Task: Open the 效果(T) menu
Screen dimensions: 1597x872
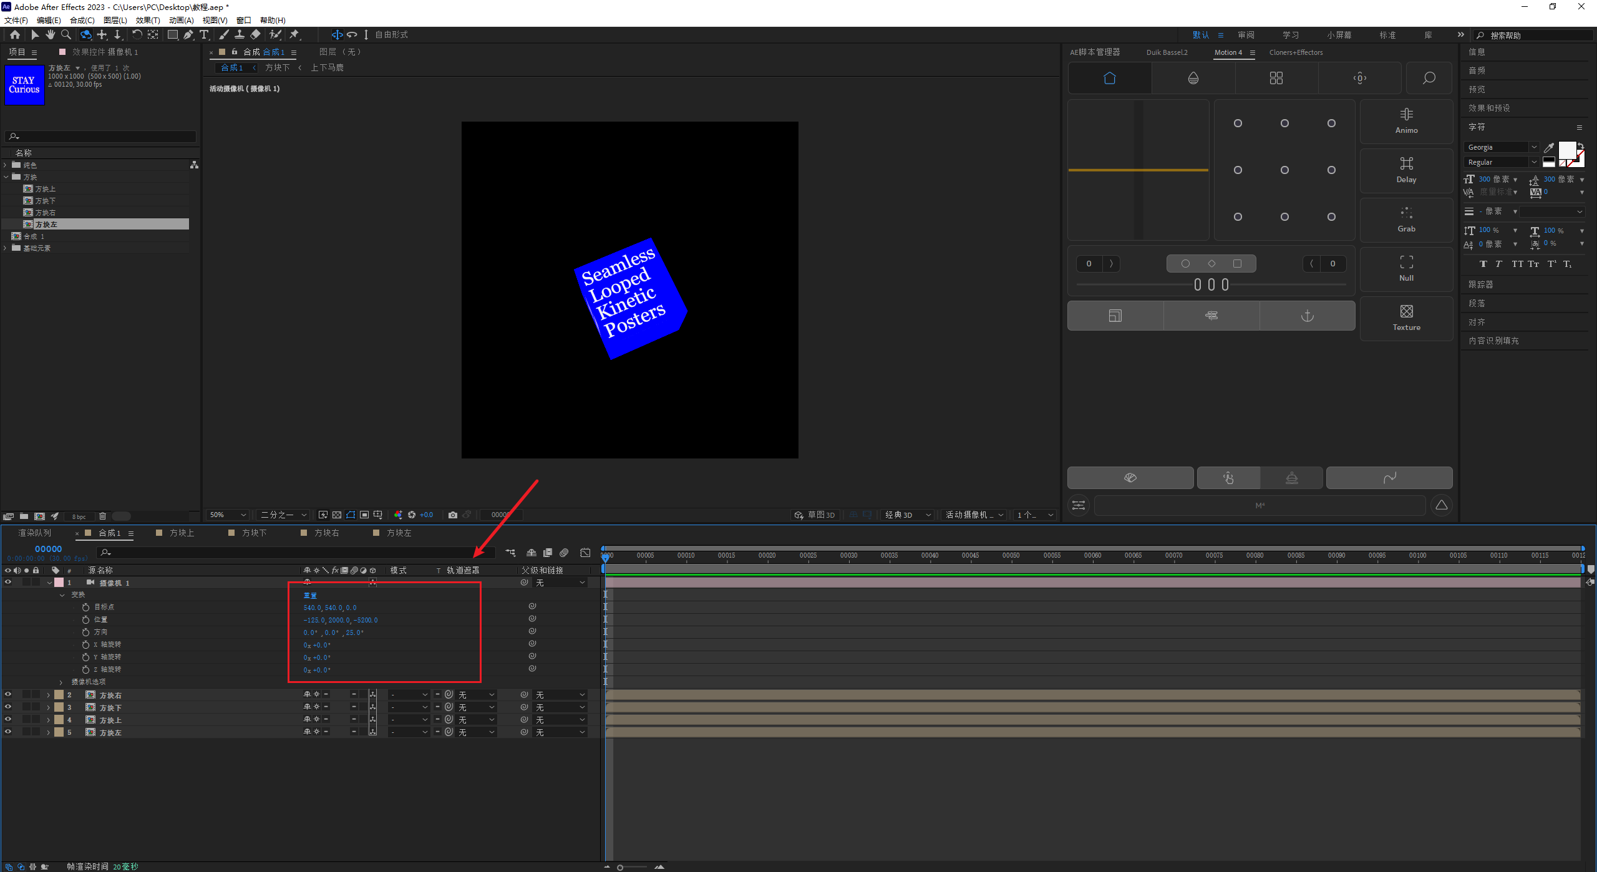Action: [x=147, y=20]
